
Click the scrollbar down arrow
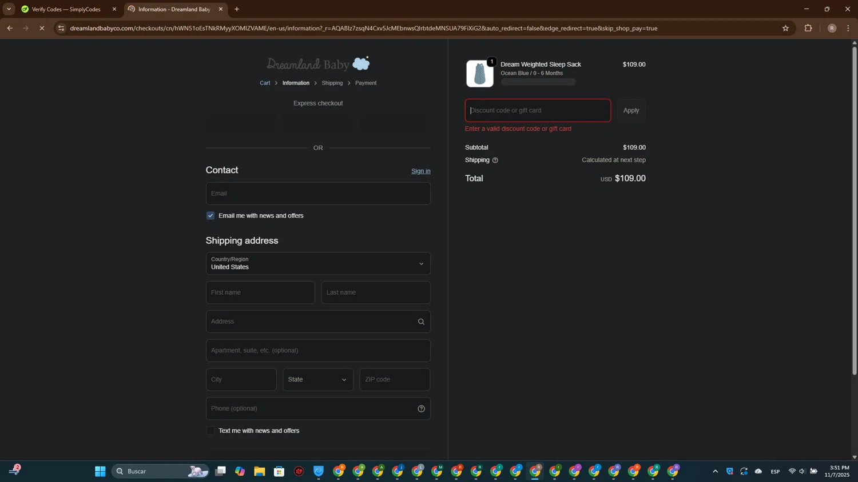(x=854, y=457)
